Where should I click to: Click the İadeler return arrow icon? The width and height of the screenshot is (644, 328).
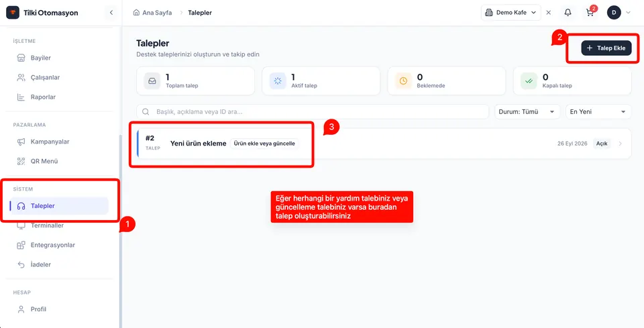[x=21, y=265]
